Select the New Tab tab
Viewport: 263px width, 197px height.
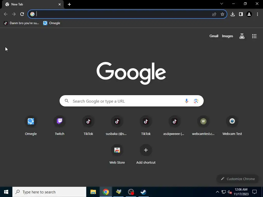(x=33, y=4)
